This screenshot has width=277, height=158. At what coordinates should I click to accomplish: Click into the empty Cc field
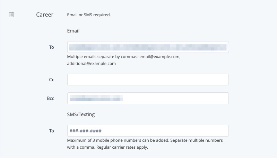click(148, 80)
